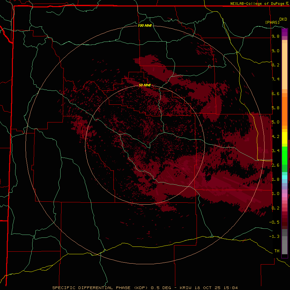The width and height of the screenshot is (290, 290).
Task: Click the 1.8 color scale label
Action: (x=275, y=179)
